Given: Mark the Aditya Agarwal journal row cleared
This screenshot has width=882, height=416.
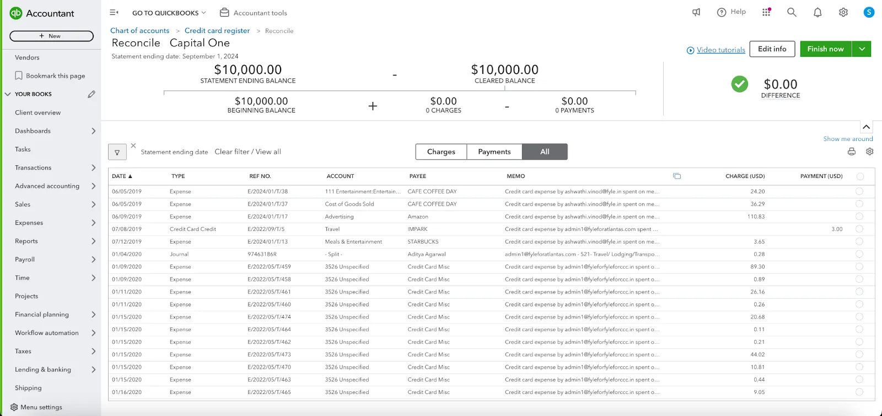Looking at the screenshot, I should (859, 254).
